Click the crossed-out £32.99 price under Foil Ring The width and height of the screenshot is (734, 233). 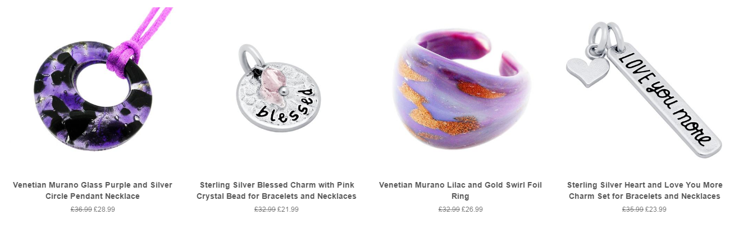click(x=449, y=209)
